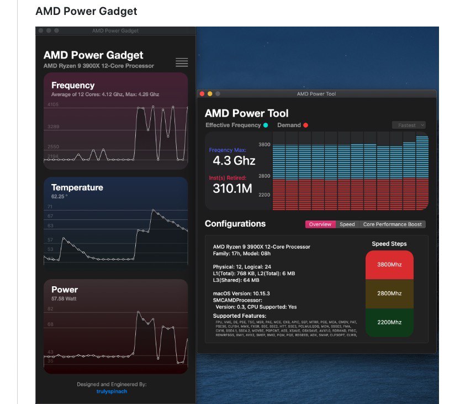Click the 62.25 ° temperature reading
Image resolution: width=460 pixels, height=404 pixels.
click(59, 197)
